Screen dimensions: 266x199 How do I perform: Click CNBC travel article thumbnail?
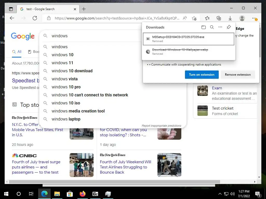point(81,165)
